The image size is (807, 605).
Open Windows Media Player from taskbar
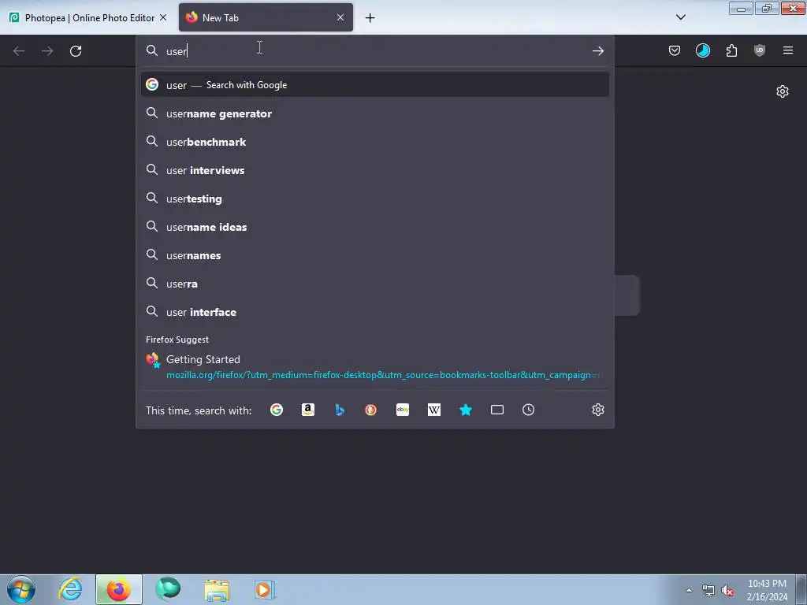pyautogui.click(x=265, y=589)
